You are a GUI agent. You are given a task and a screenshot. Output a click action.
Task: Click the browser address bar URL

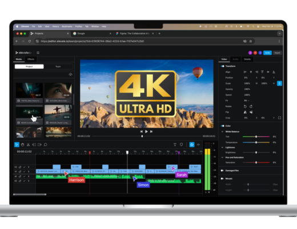coord(92,41)
